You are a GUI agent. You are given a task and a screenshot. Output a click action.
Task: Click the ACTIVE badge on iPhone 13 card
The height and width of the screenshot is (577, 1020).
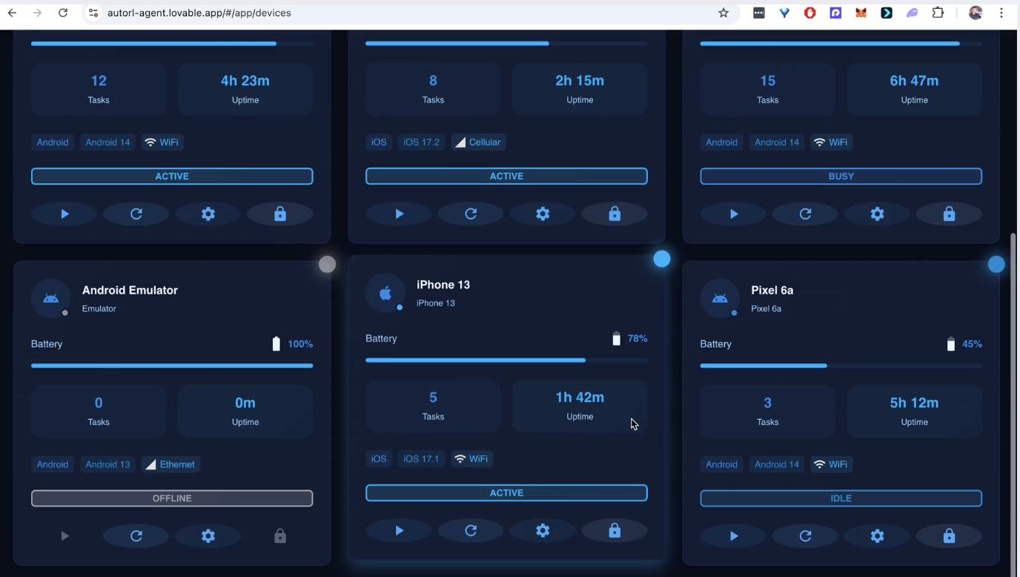click(506, 493)
